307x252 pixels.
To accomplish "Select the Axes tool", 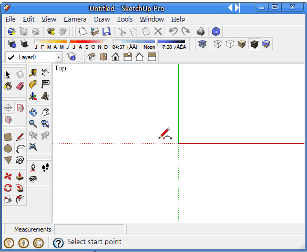I will 33,96.
